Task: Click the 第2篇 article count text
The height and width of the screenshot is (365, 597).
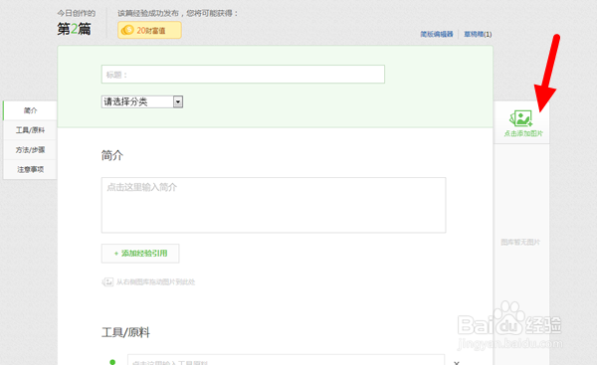Action: pos(74,29)
